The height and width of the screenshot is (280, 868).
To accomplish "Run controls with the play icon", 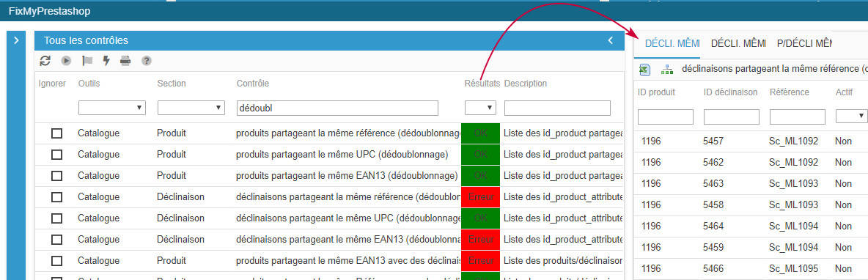I will tap(67, 61).
